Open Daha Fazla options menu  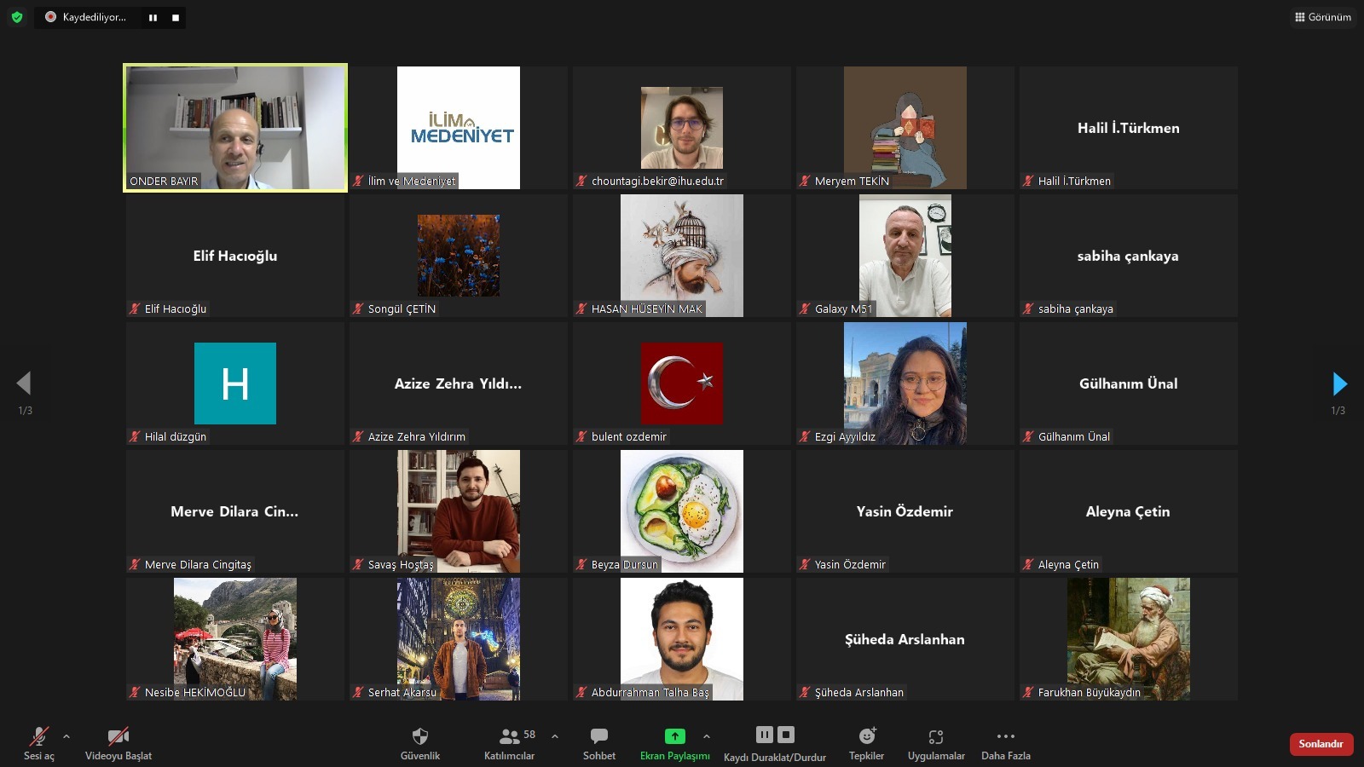pyautogui.click(x=1006, y=742)
